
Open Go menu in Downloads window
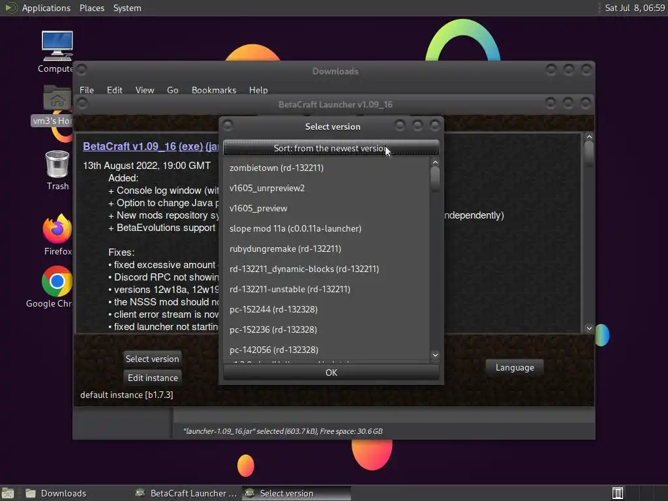pos(172,90)
